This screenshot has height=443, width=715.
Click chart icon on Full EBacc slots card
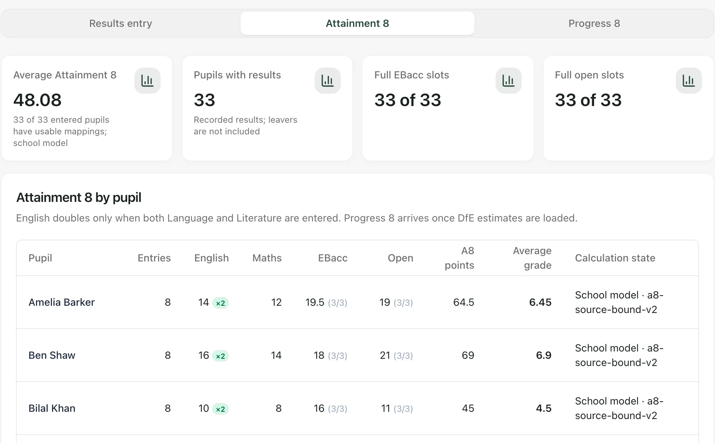coord(509,81)
